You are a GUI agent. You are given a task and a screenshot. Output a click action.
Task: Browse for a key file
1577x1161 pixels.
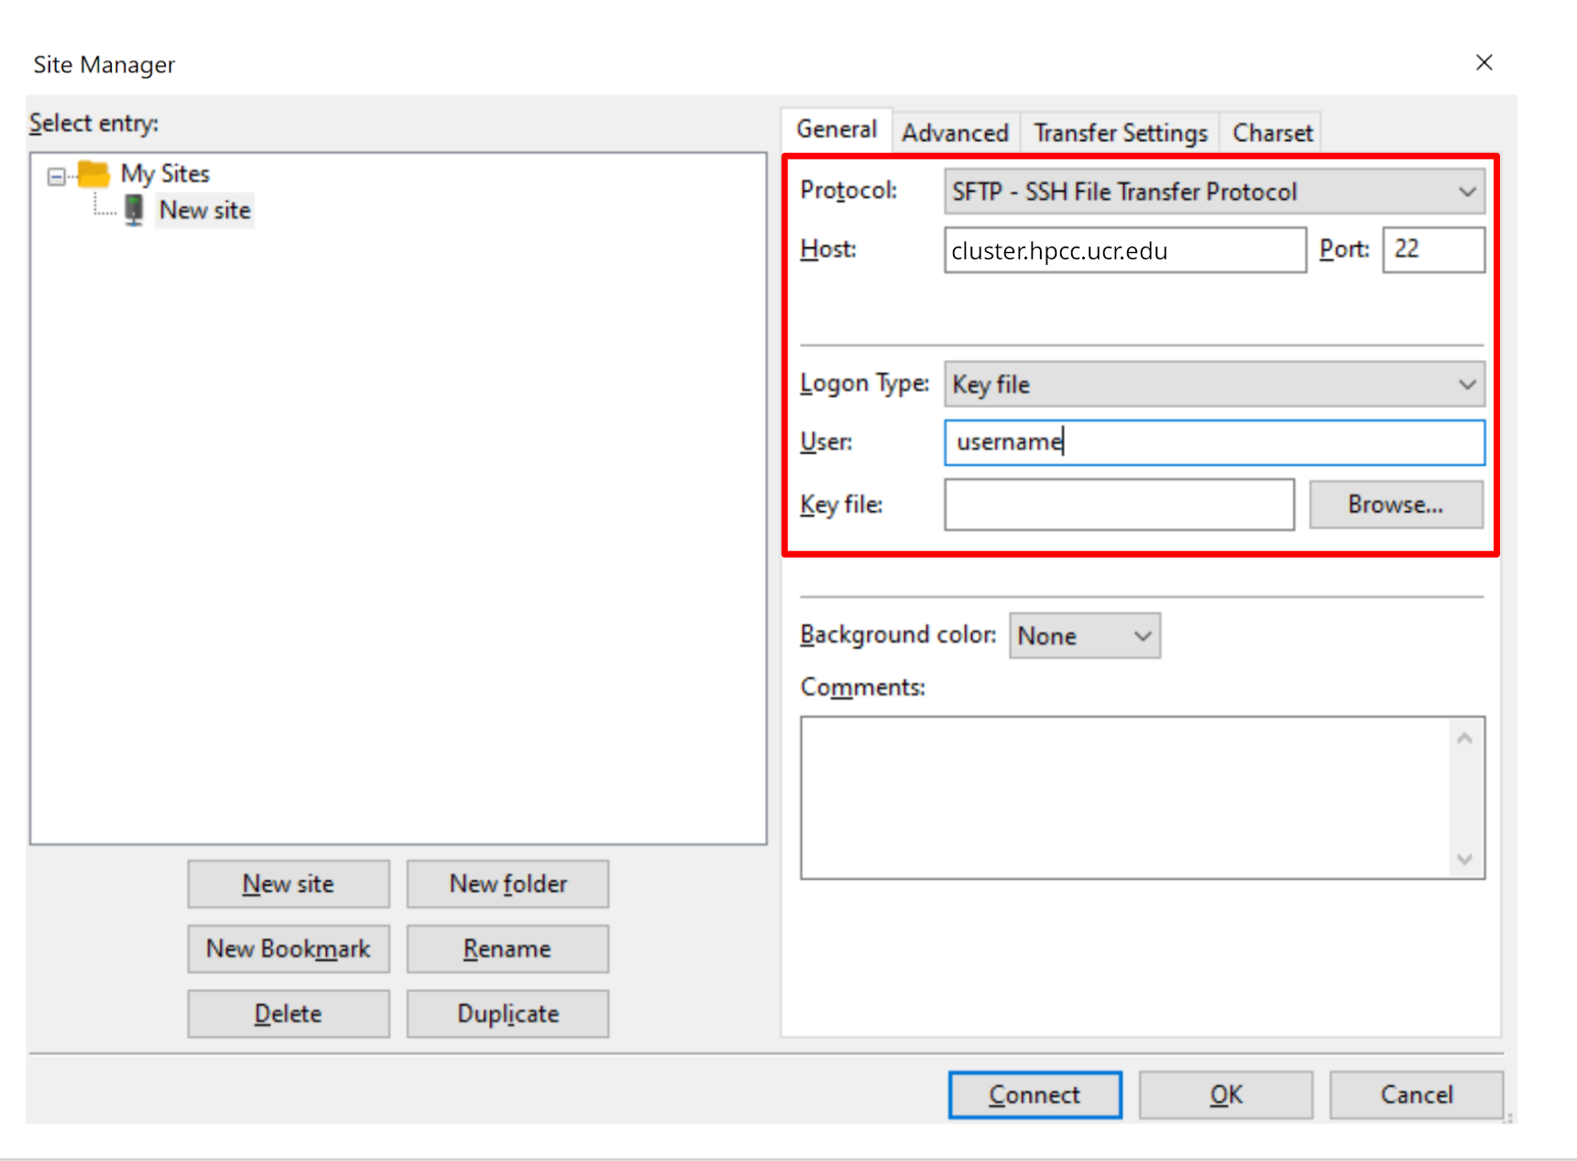point(1396,504)
